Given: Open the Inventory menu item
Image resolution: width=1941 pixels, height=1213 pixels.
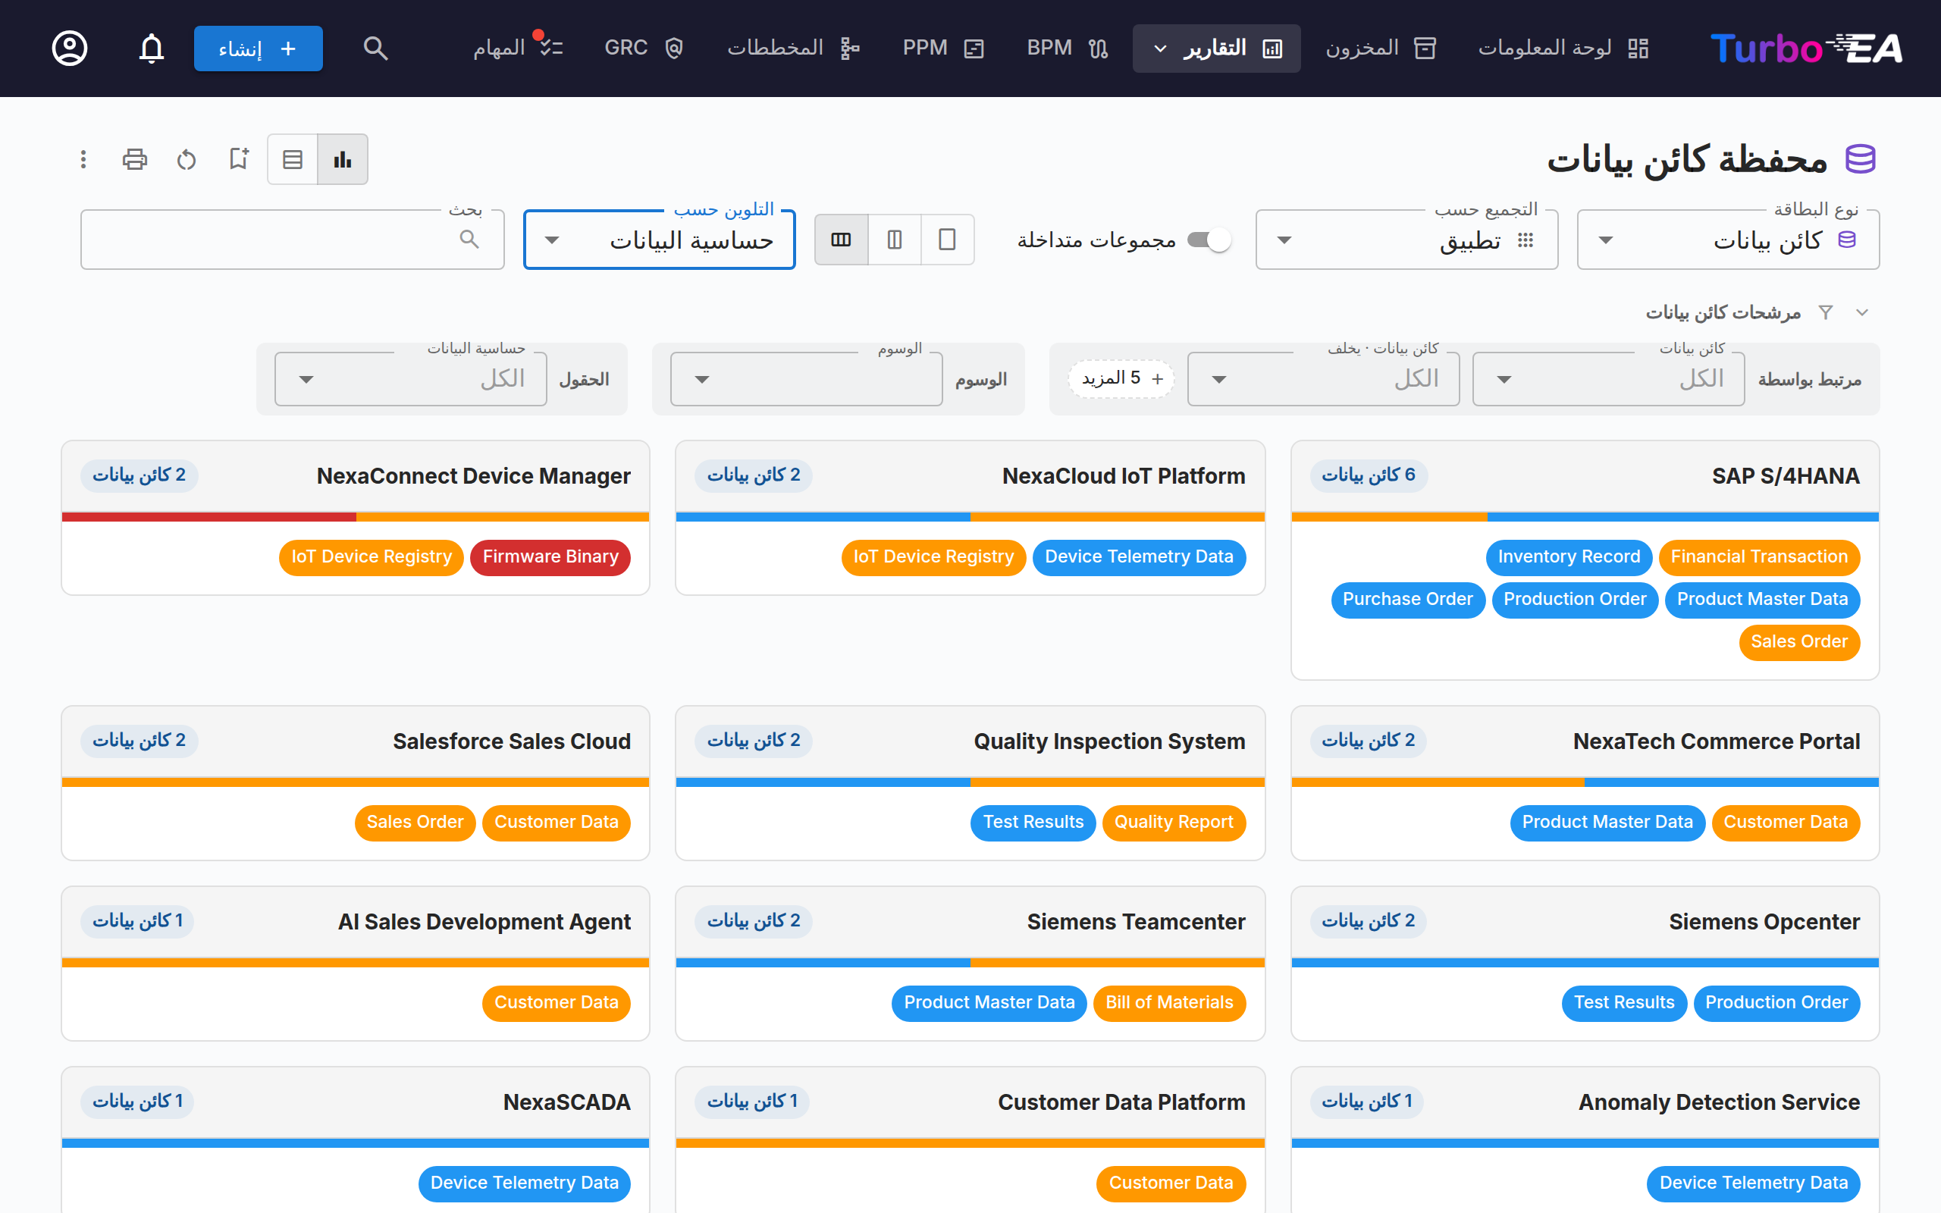Looking at the screenshot, I should (x=1380, y=48).
